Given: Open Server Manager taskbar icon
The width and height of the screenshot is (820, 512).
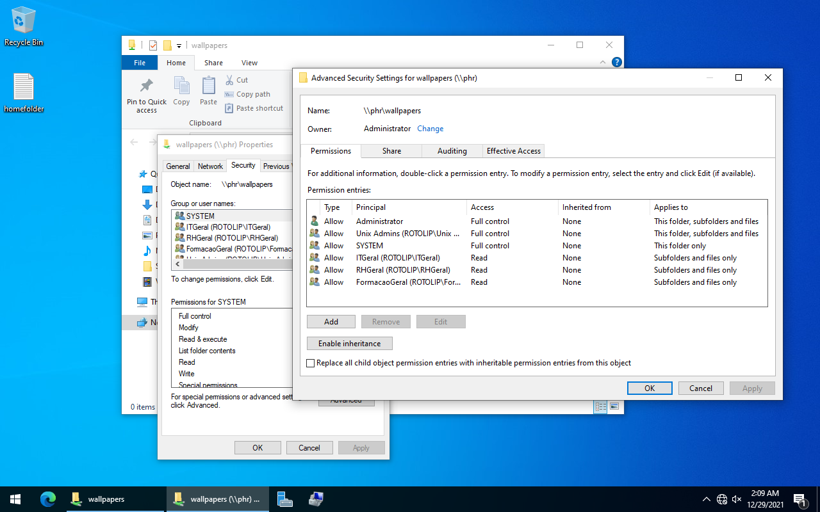Looking at the screenshot, I should pyautogui.click(x=286, y=499).
